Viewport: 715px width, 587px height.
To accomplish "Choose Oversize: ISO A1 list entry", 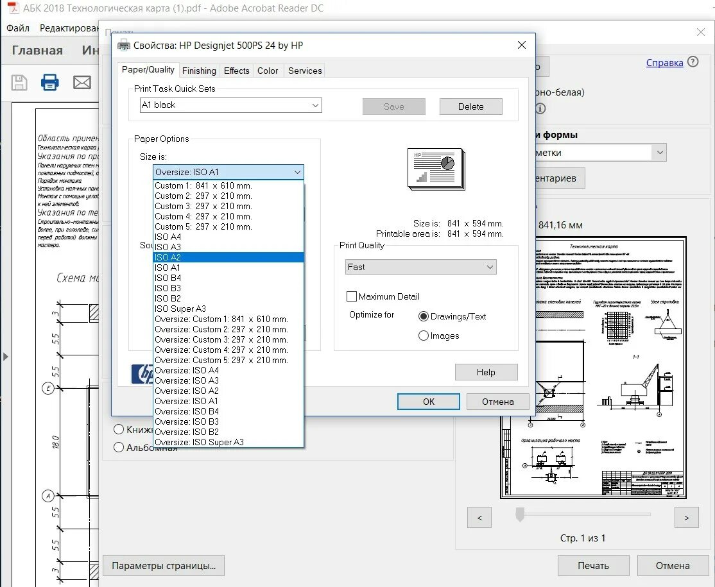I will pyautogui.click(x=228, y=401).
